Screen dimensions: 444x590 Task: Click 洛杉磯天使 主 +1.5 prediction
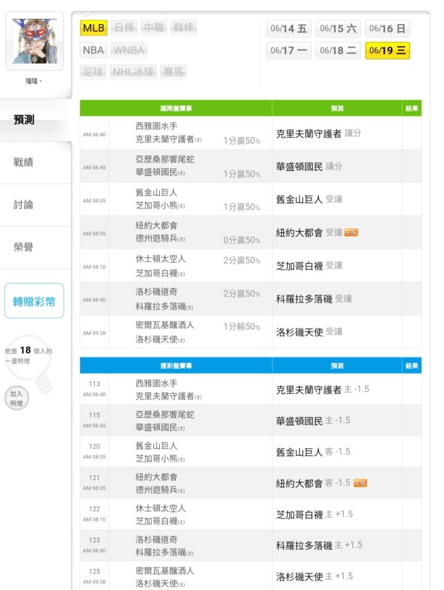tap(314, 577)
